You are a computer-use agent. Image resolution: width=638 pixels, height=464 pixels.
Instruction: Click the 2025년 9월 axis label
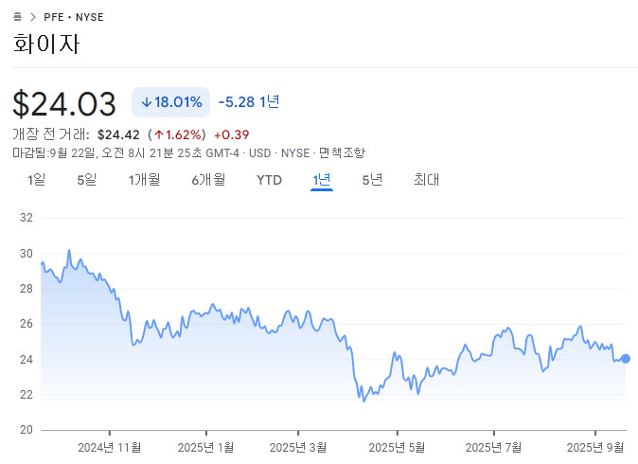[594, 448]
